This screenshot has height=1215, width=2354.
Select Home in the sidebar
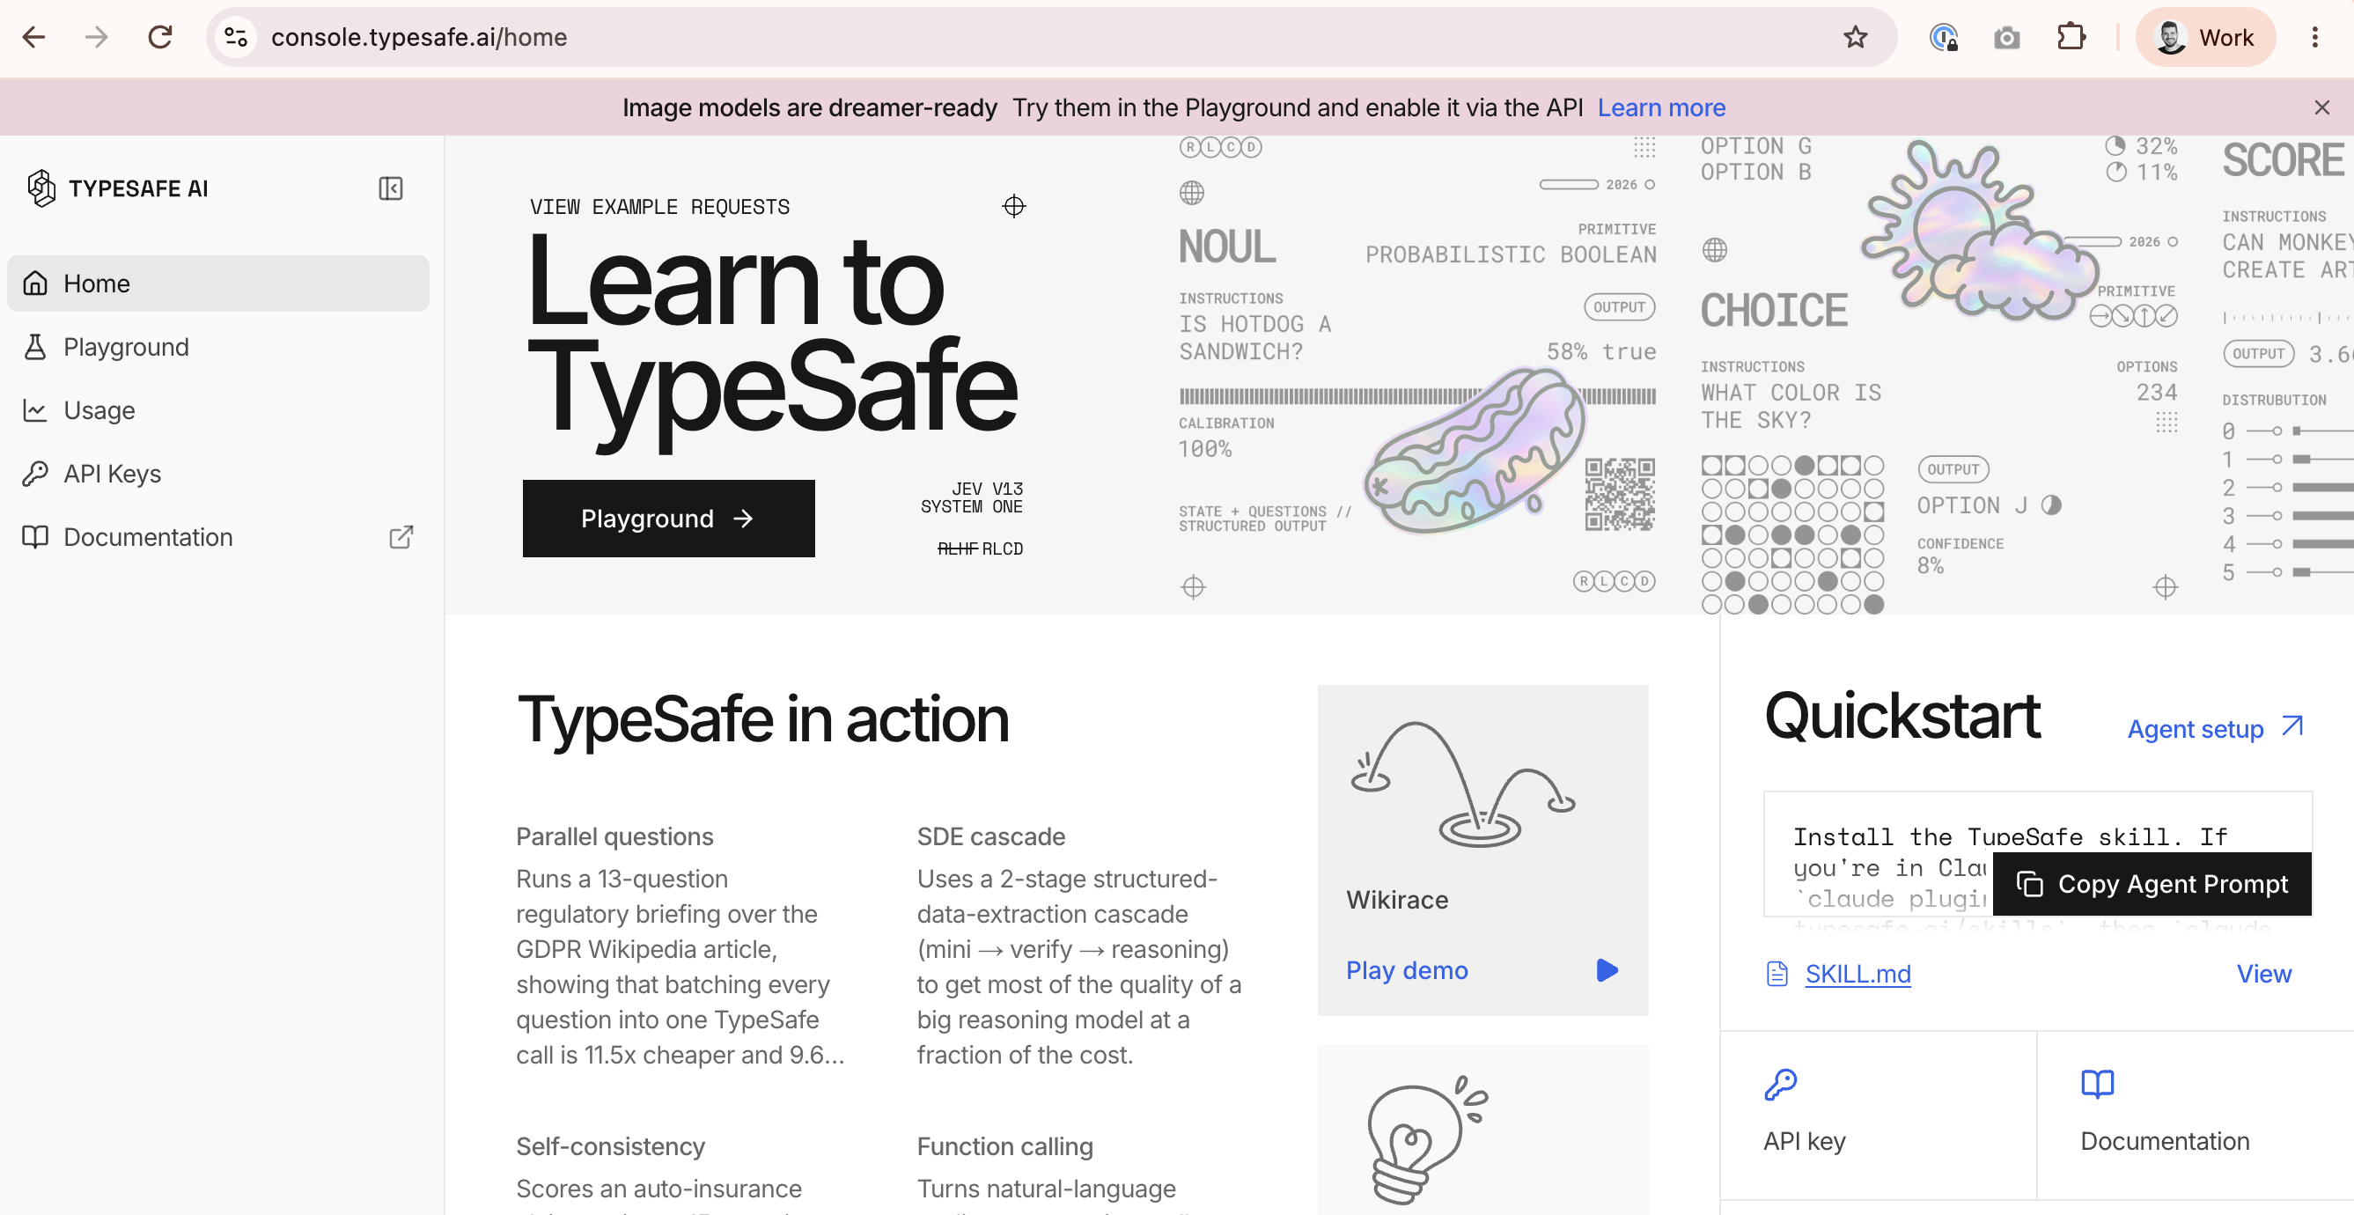point(217,283)
